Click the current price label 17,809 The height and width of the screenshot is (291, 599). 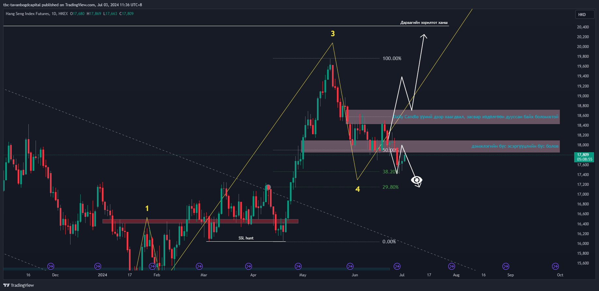tap(585, 157)
